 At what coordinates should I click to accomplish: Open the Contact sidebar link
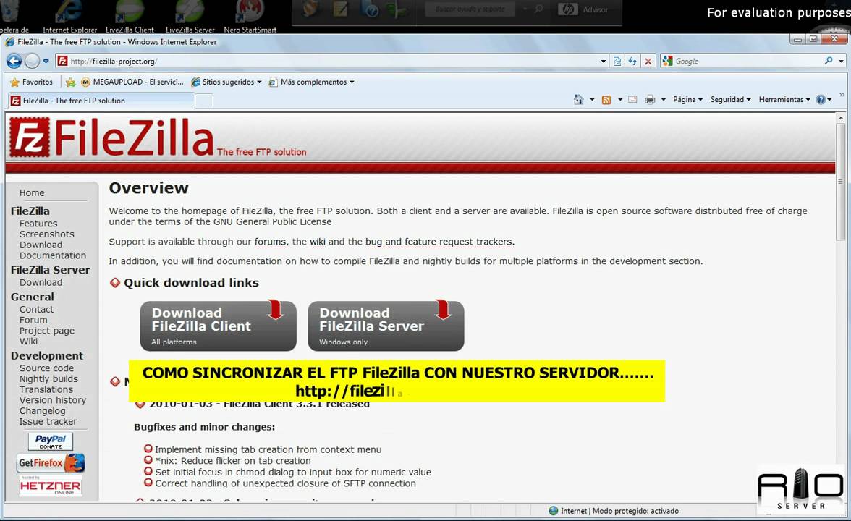click(x=36, y=310)
